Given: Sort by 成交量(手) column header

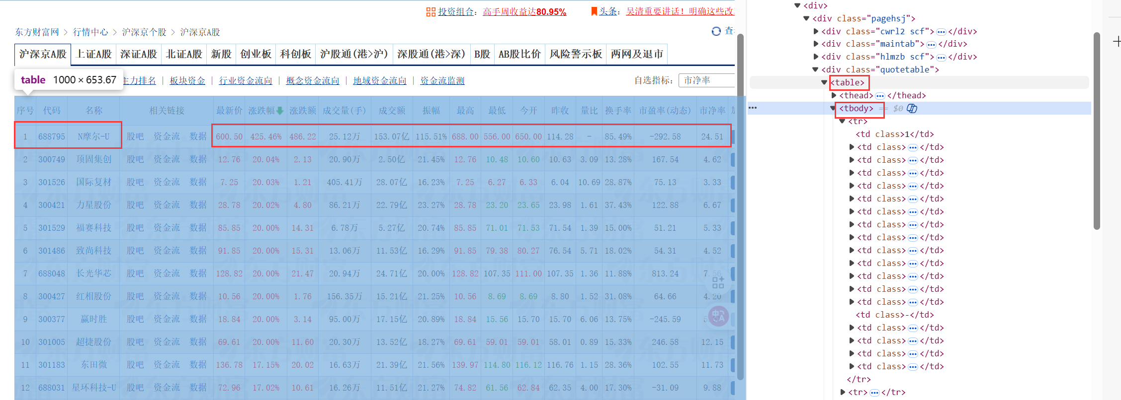Looking at the screenshot, I should 344,111.
